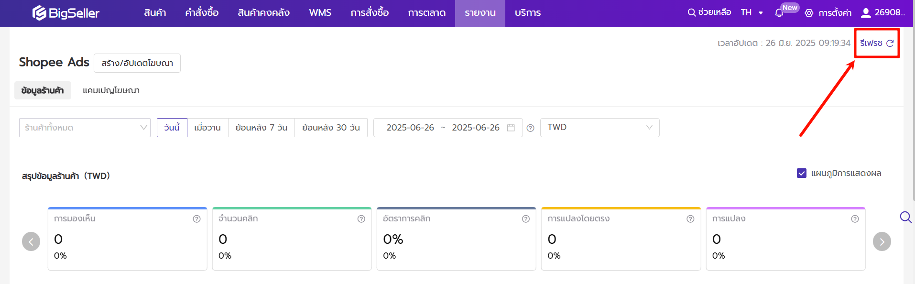Click ช่วยเหลือ help link

click(715, 12)
